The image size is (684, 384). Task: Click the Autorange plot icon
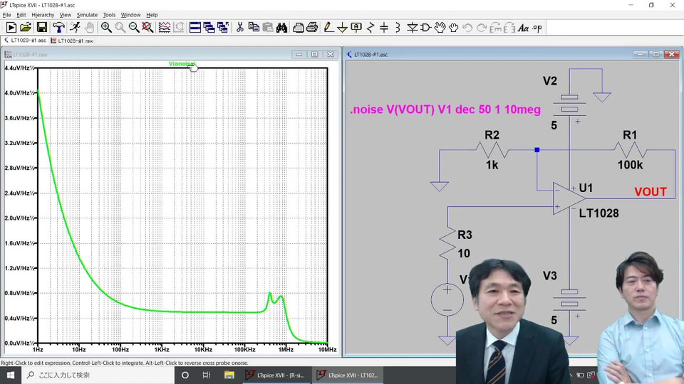pyautogui.click(x=165, y=28)
